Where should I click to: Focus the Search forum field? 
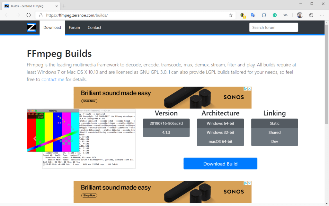pyautogui.click(x=274, y=28)
